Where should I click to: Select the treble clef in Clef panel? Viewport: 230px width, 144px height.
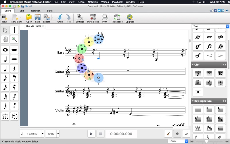(198, 73)
